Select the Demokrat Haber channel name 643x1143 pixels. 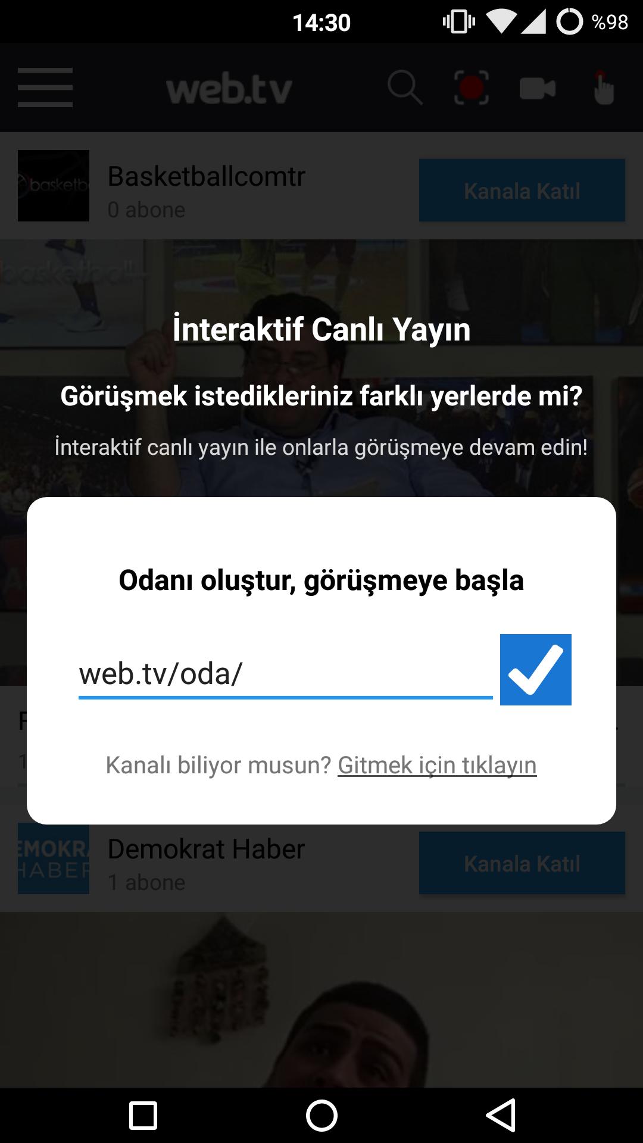(x=206, y=849)
